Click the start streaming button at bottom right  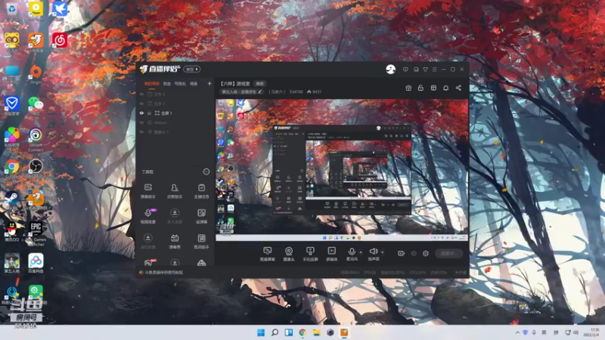coord(448,253)
